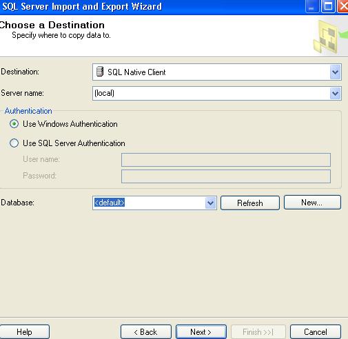Click the Refresh button
Viewport: 348px width, 339px height.
coord(250,203)
